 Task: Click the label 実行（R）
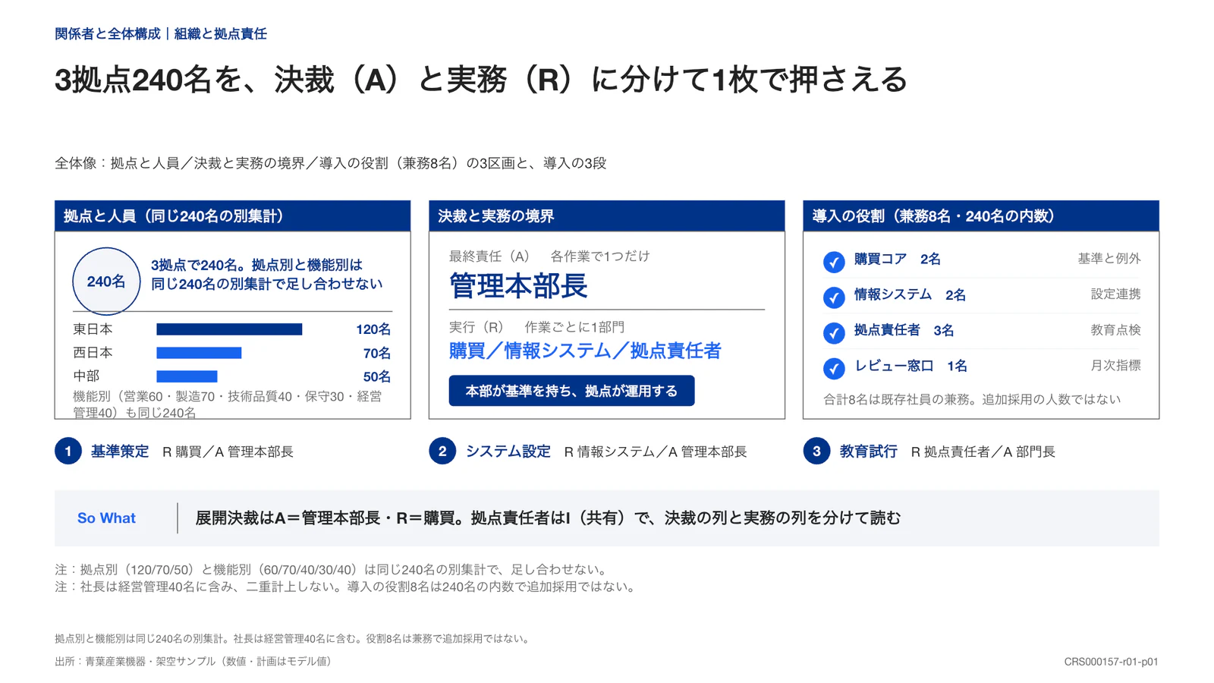[476, 327]
